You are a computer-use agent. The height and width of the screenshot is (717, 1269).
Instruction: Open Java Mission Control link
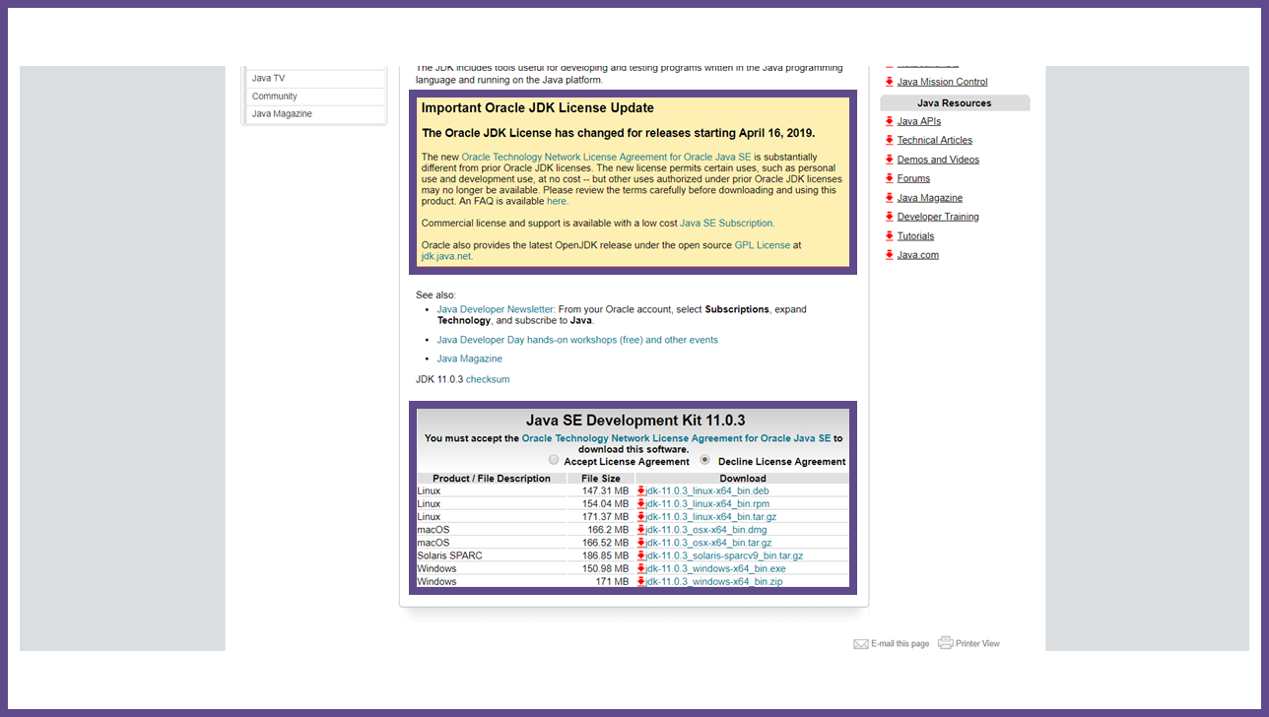(x=942, y=82)
